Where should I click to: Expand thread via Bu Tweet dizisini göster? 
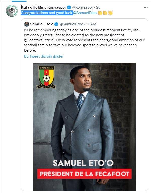click(x=44, y=56)
